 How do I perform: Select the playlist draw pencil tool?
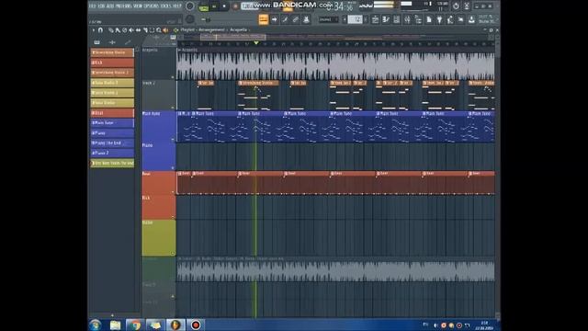point(110,30)
